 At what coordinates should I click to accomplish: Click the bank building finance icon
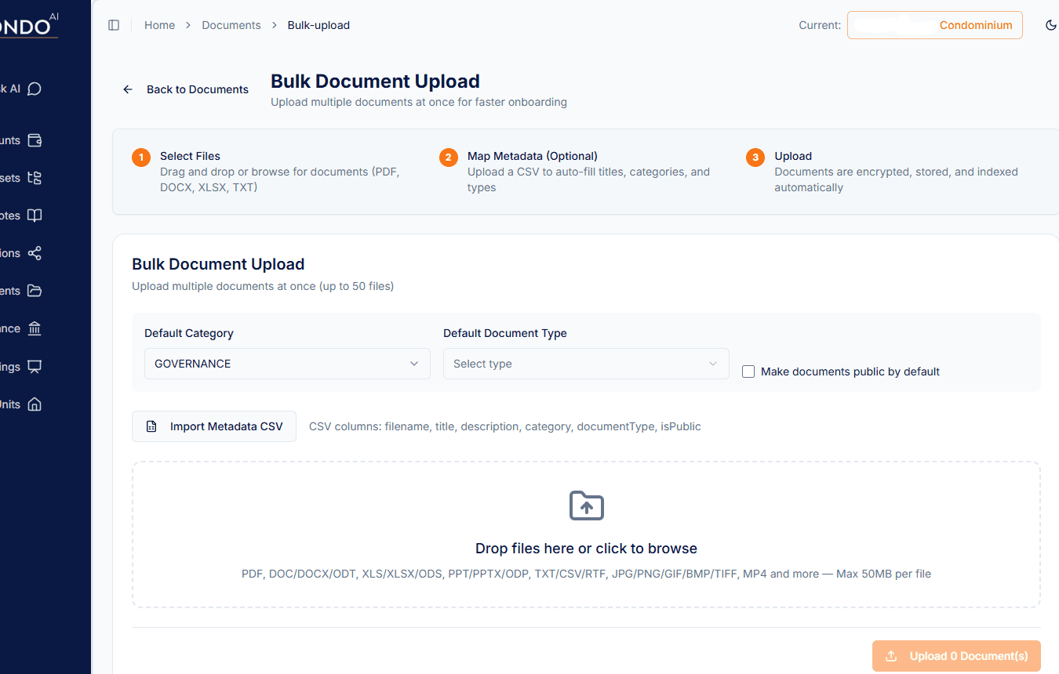coord(34,328)
